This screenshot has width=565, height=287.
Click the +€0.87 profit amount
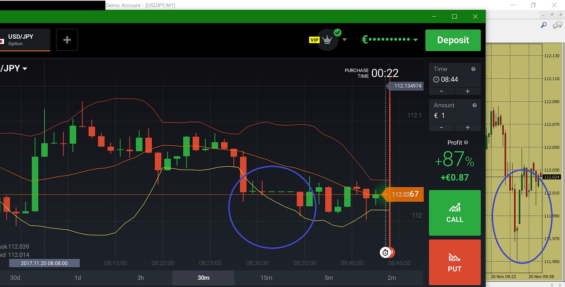point(454,177)
